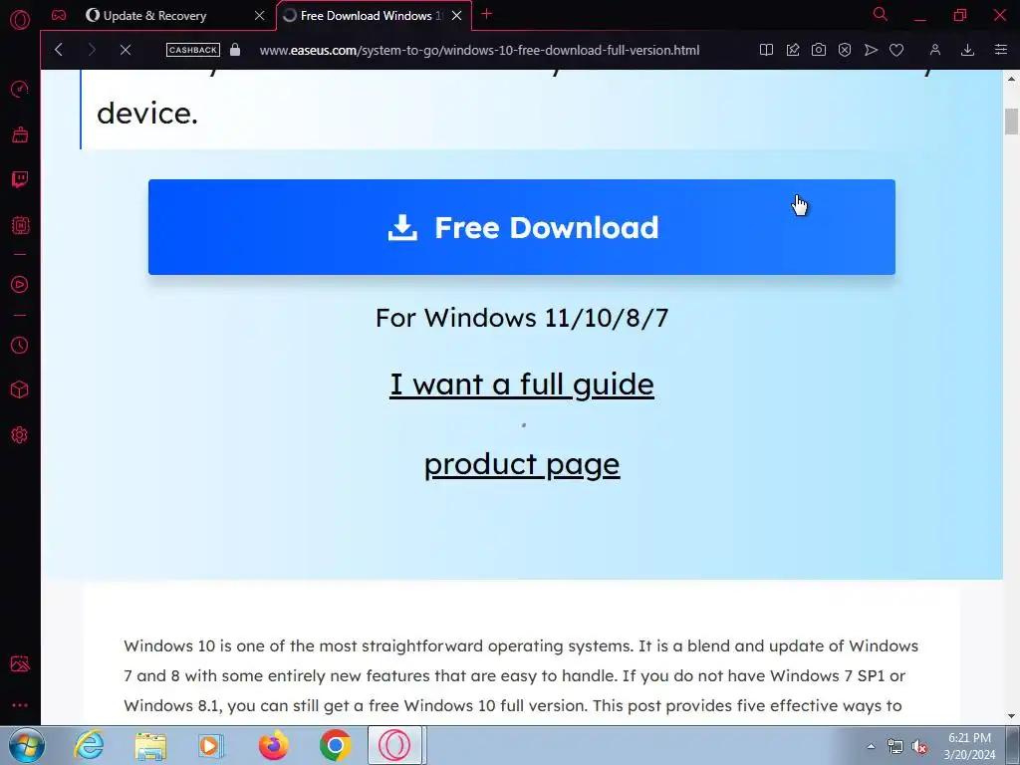Viewport: 1020px width, 765px height.
Task: Open a new tab with plus
Action: click(x=486, y=14)
